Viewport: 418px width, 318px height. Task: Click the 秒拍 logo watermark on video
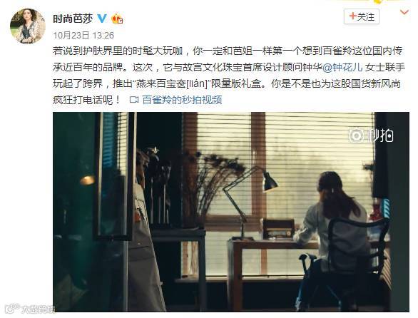(x=370, y=135)
